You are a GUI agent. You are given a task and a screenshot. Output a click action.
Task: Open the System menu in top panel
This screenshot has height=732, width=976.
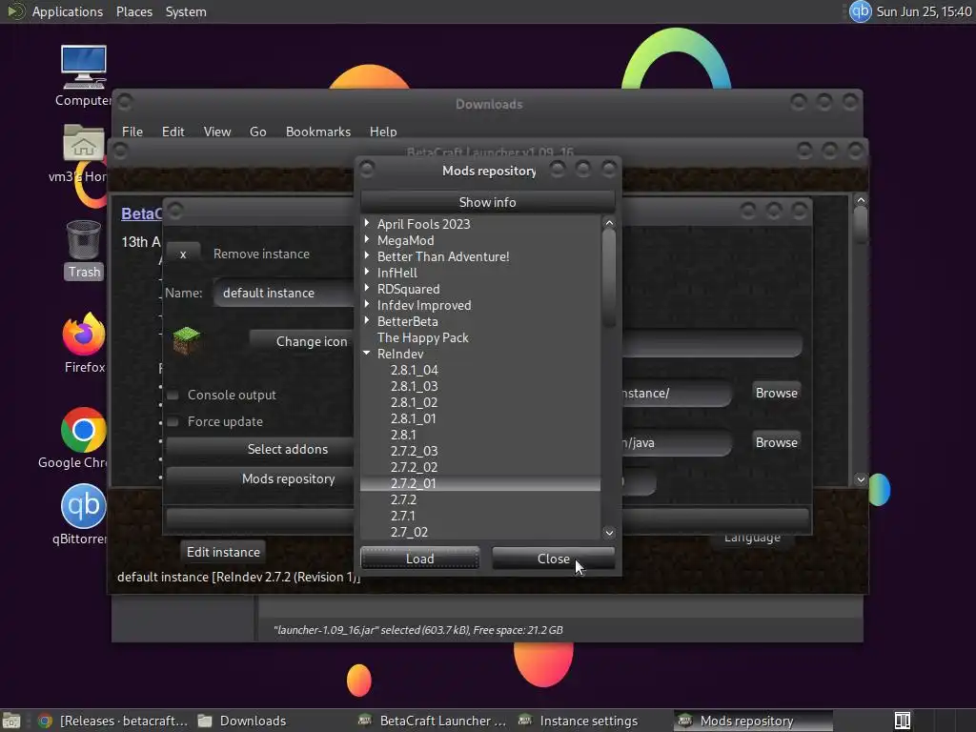(186, 11)
